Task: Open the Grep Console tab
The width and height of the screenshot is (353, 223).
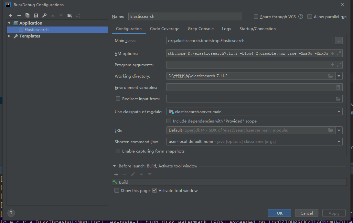Action: click(x=201, y=29)
